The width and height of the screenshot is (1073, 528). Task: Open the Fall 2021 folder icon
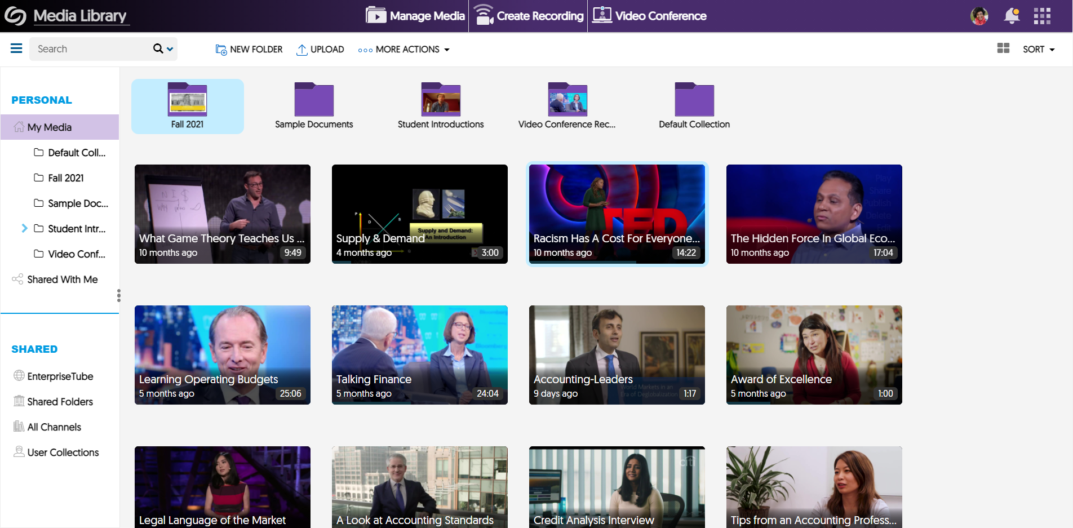tap(187, 100)
